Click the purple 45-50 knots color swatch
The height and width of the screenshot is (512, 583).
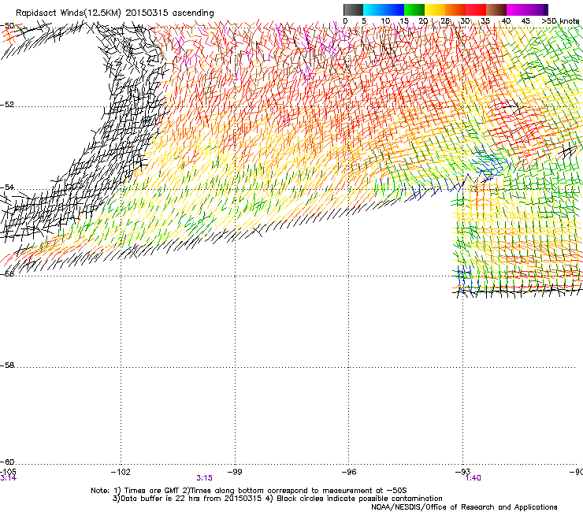pos(537,9)
